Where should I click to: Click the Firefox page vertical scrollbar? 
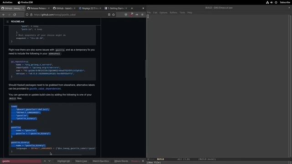click(x=146, y=69)
